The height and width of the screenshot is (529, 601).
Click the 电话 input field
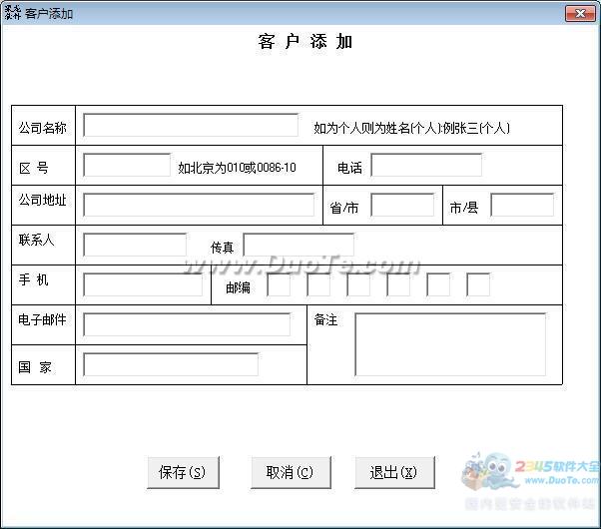tap(426, 165)
